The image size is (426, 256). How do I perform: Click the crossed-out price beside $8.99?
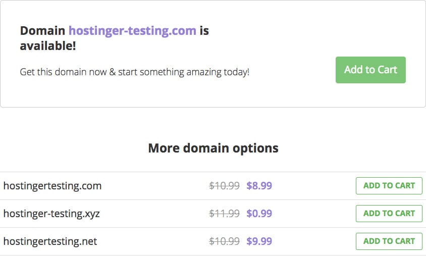pos(224,186)
